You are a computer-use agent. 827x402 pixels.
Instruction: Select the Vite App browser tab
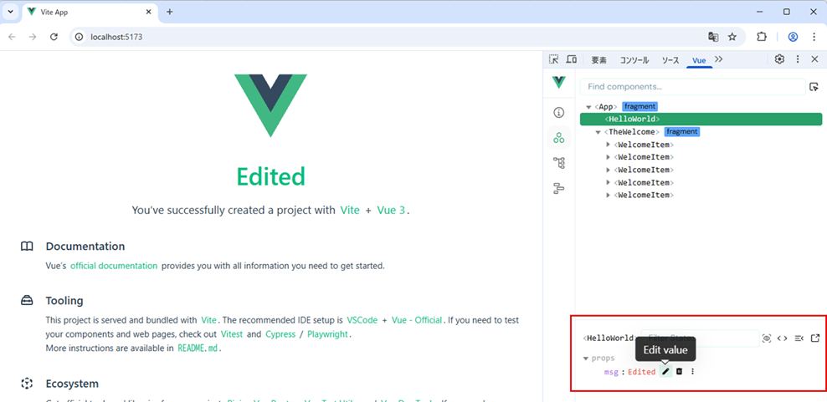pos(90,12)
